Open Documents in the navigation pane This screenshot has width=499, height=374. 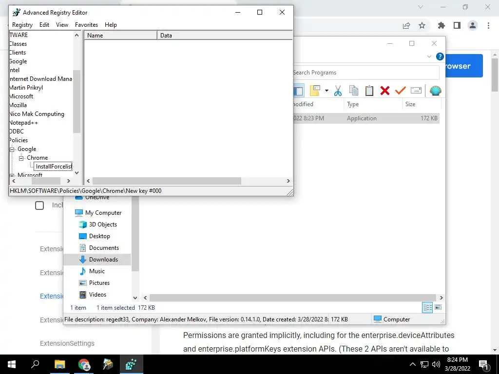98,248
